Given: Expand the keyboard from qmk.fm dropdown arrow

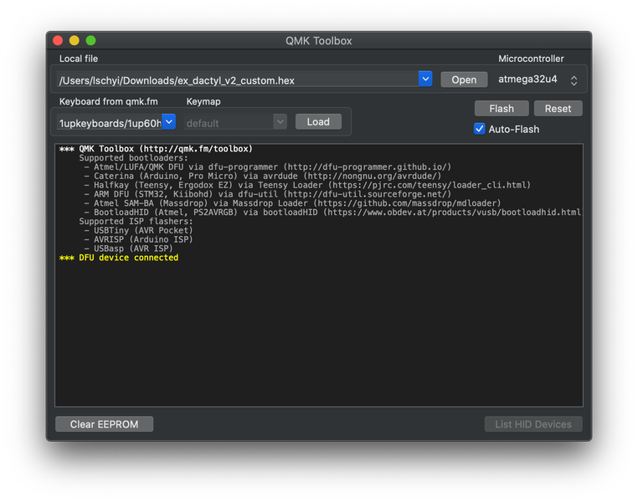Looking at the screenshot, I should point(169,122).
